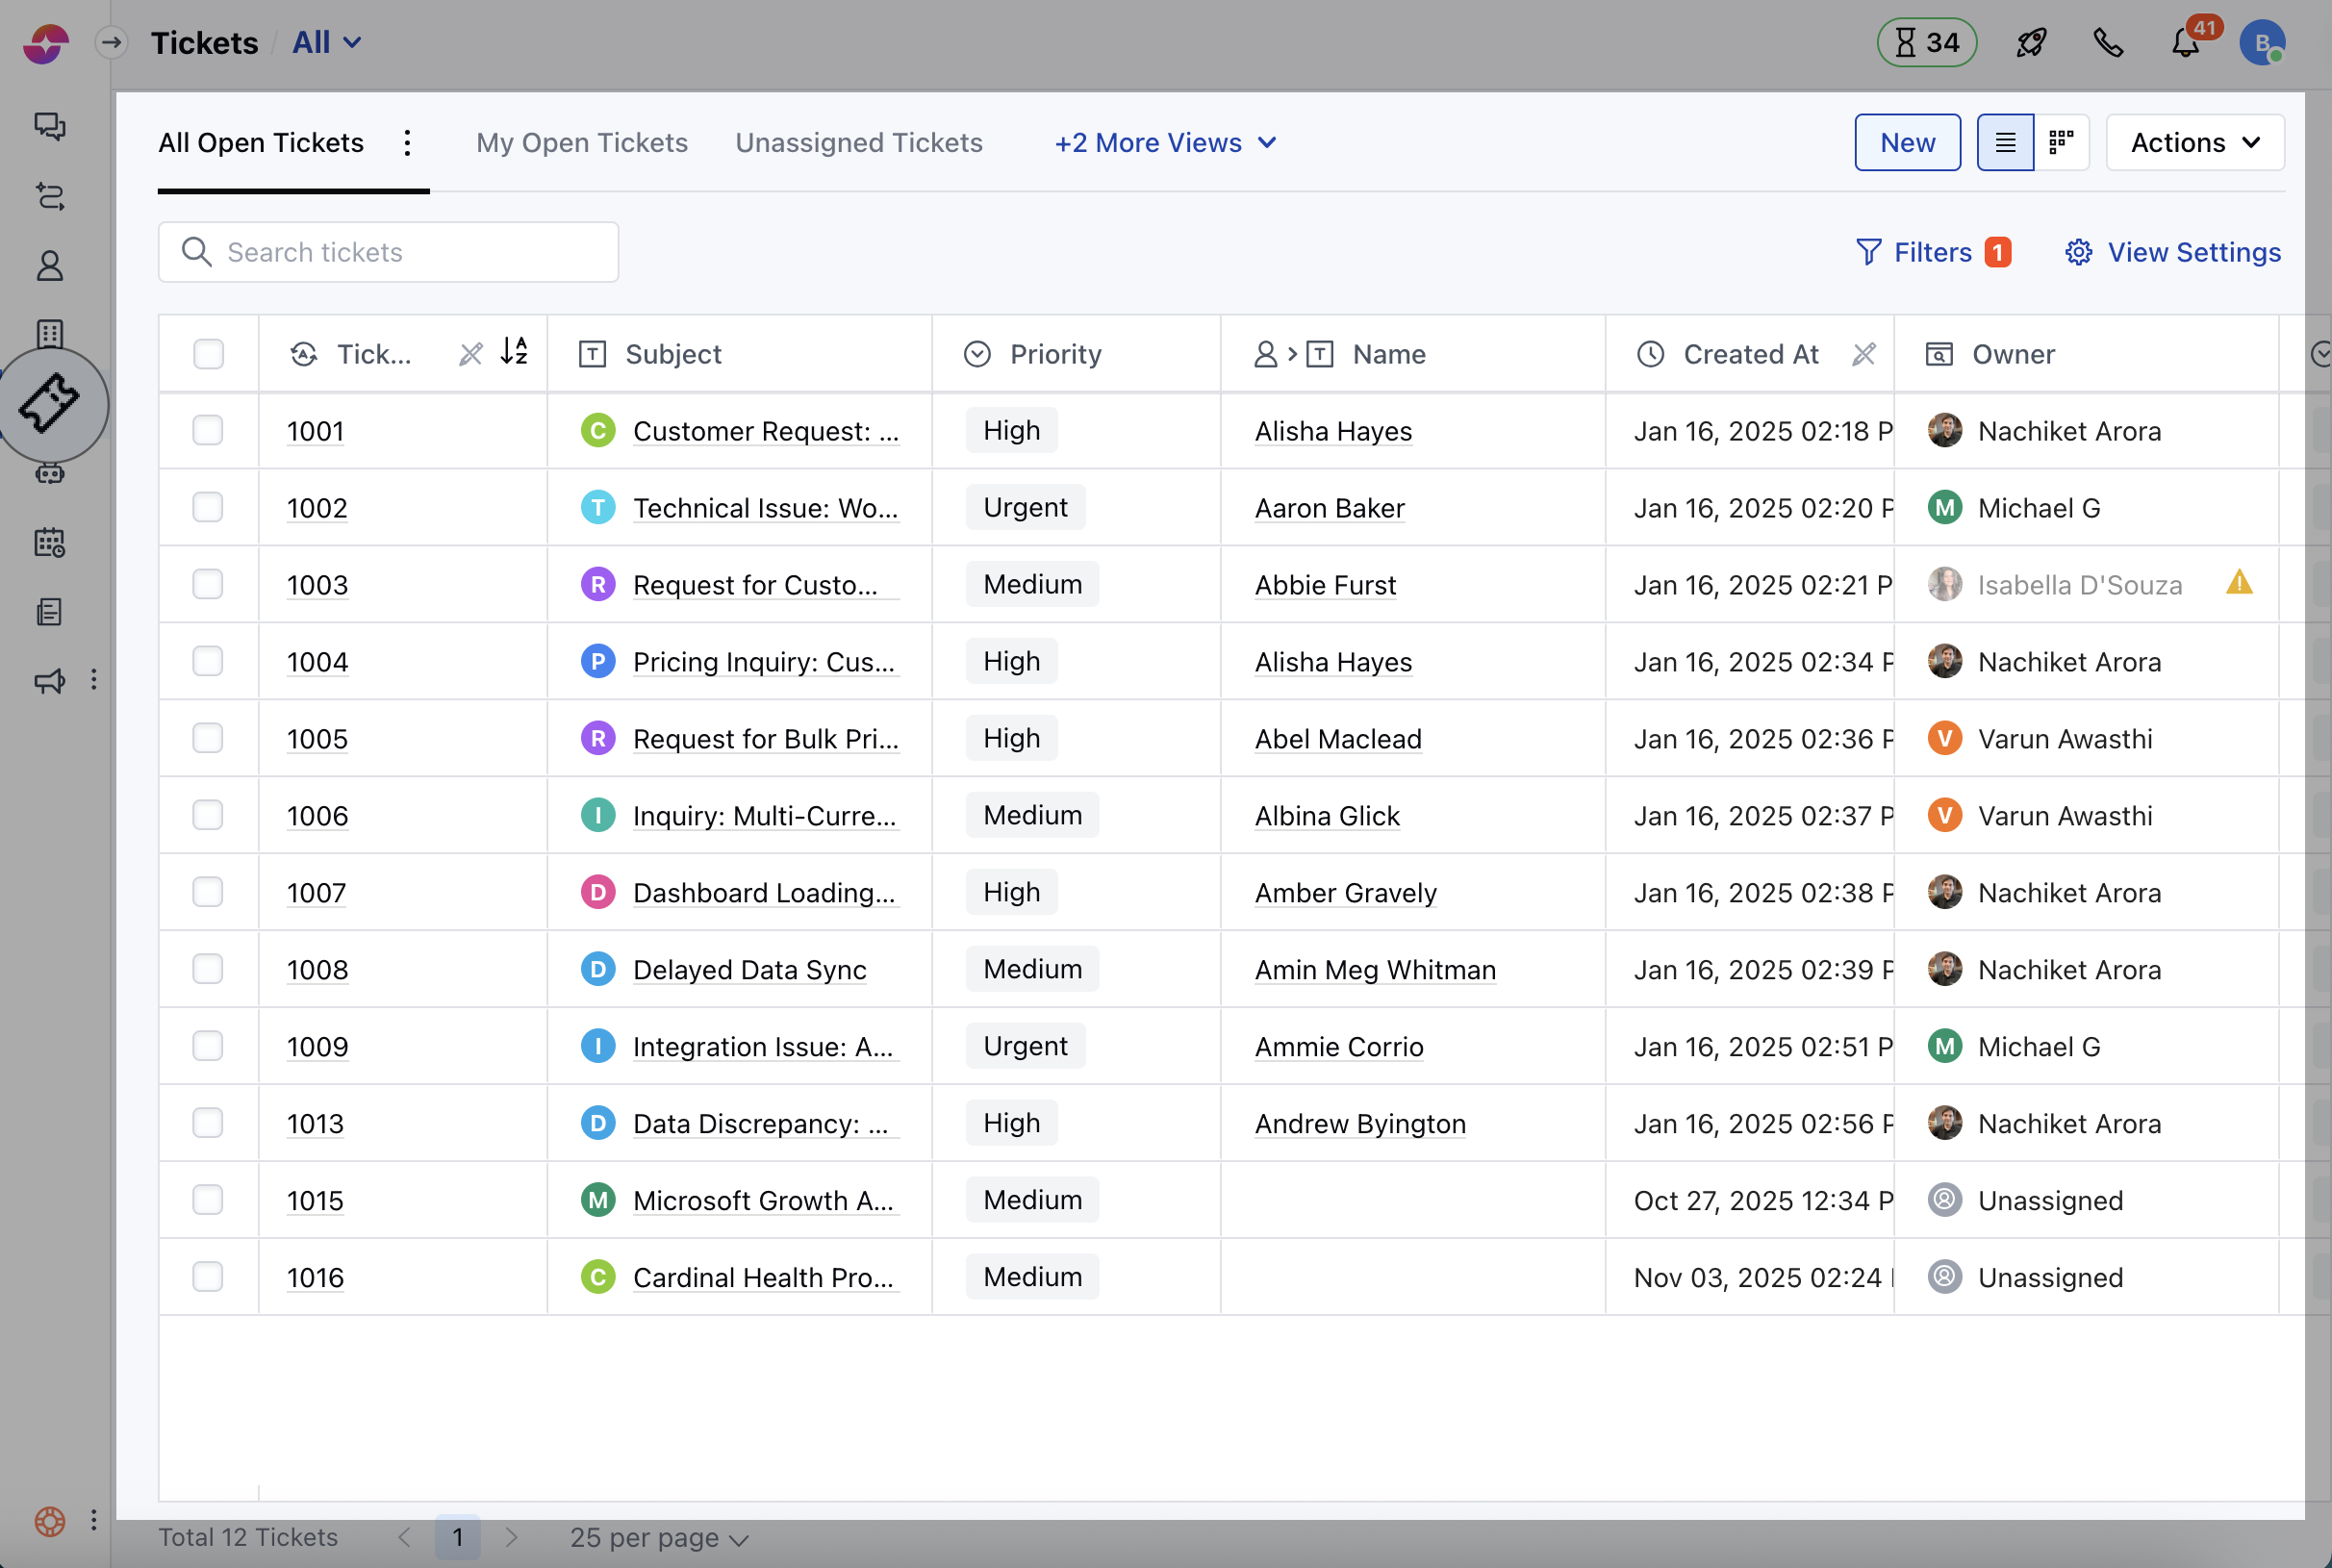Image resolution: width=2332 pixels, height=1568 pixels.
Task: Open notifications bell showing 41 alerts
Action: click(2185, 43)
